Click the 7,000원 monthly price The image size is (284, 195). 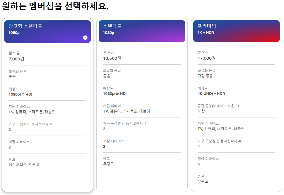click(16, 59)
